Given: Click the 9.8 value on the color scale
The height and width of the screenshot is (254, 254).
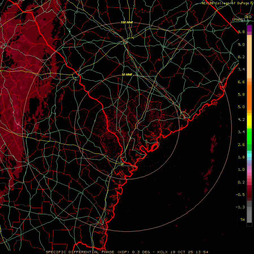Looking at the screenshot, I should (x=241, y=32).
